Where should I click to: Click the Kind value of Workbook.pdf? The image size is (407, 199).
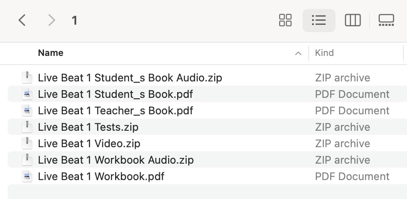tap(352, 176)
